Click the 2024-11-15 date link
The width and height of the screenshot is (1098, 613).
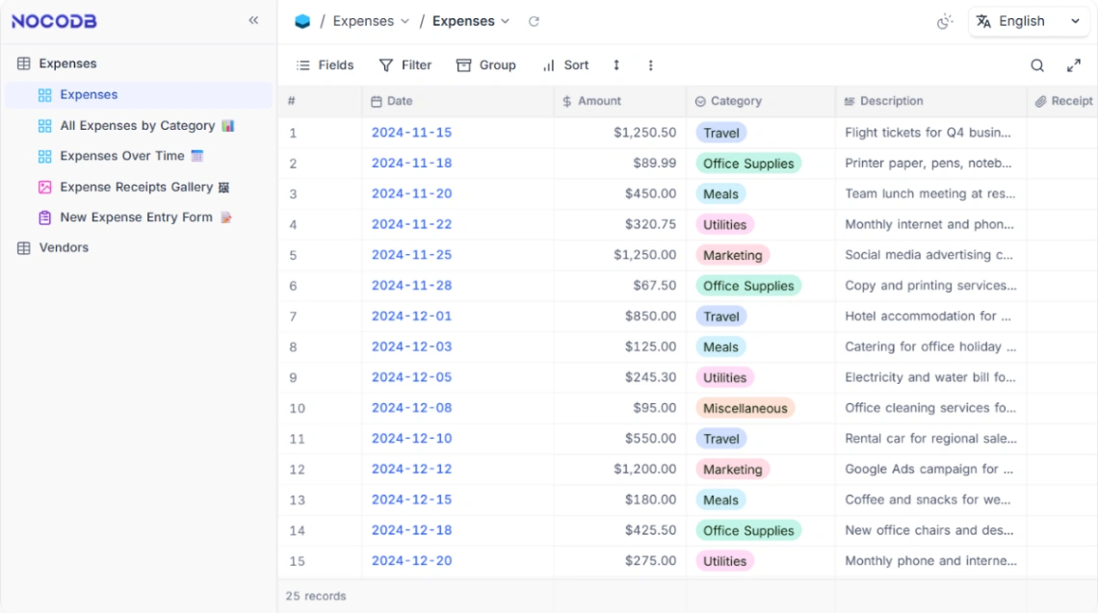pyautogui.click(x=411, y=133)
